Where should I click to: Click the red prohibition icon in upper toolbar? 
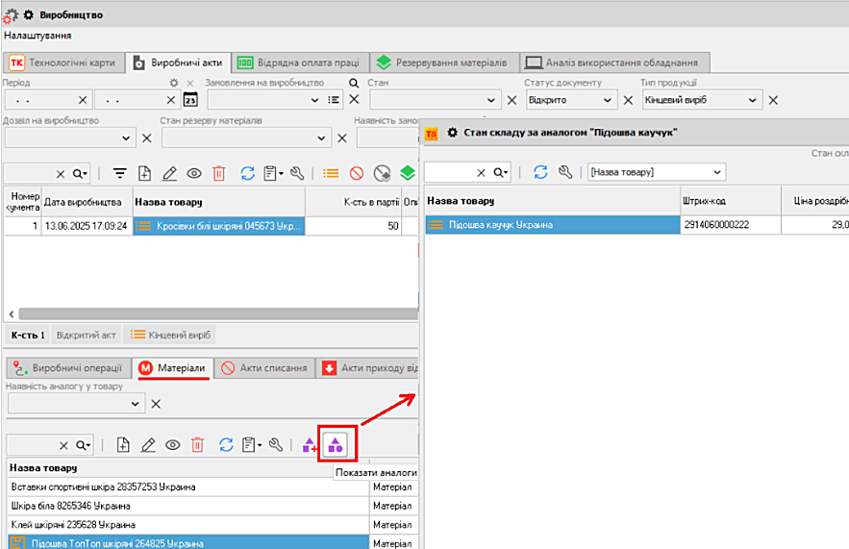[357, 173]
